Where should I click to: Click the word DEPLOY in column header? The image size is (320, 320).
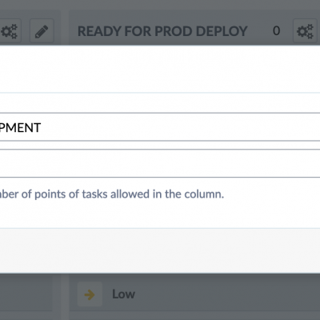click(222, 31)
